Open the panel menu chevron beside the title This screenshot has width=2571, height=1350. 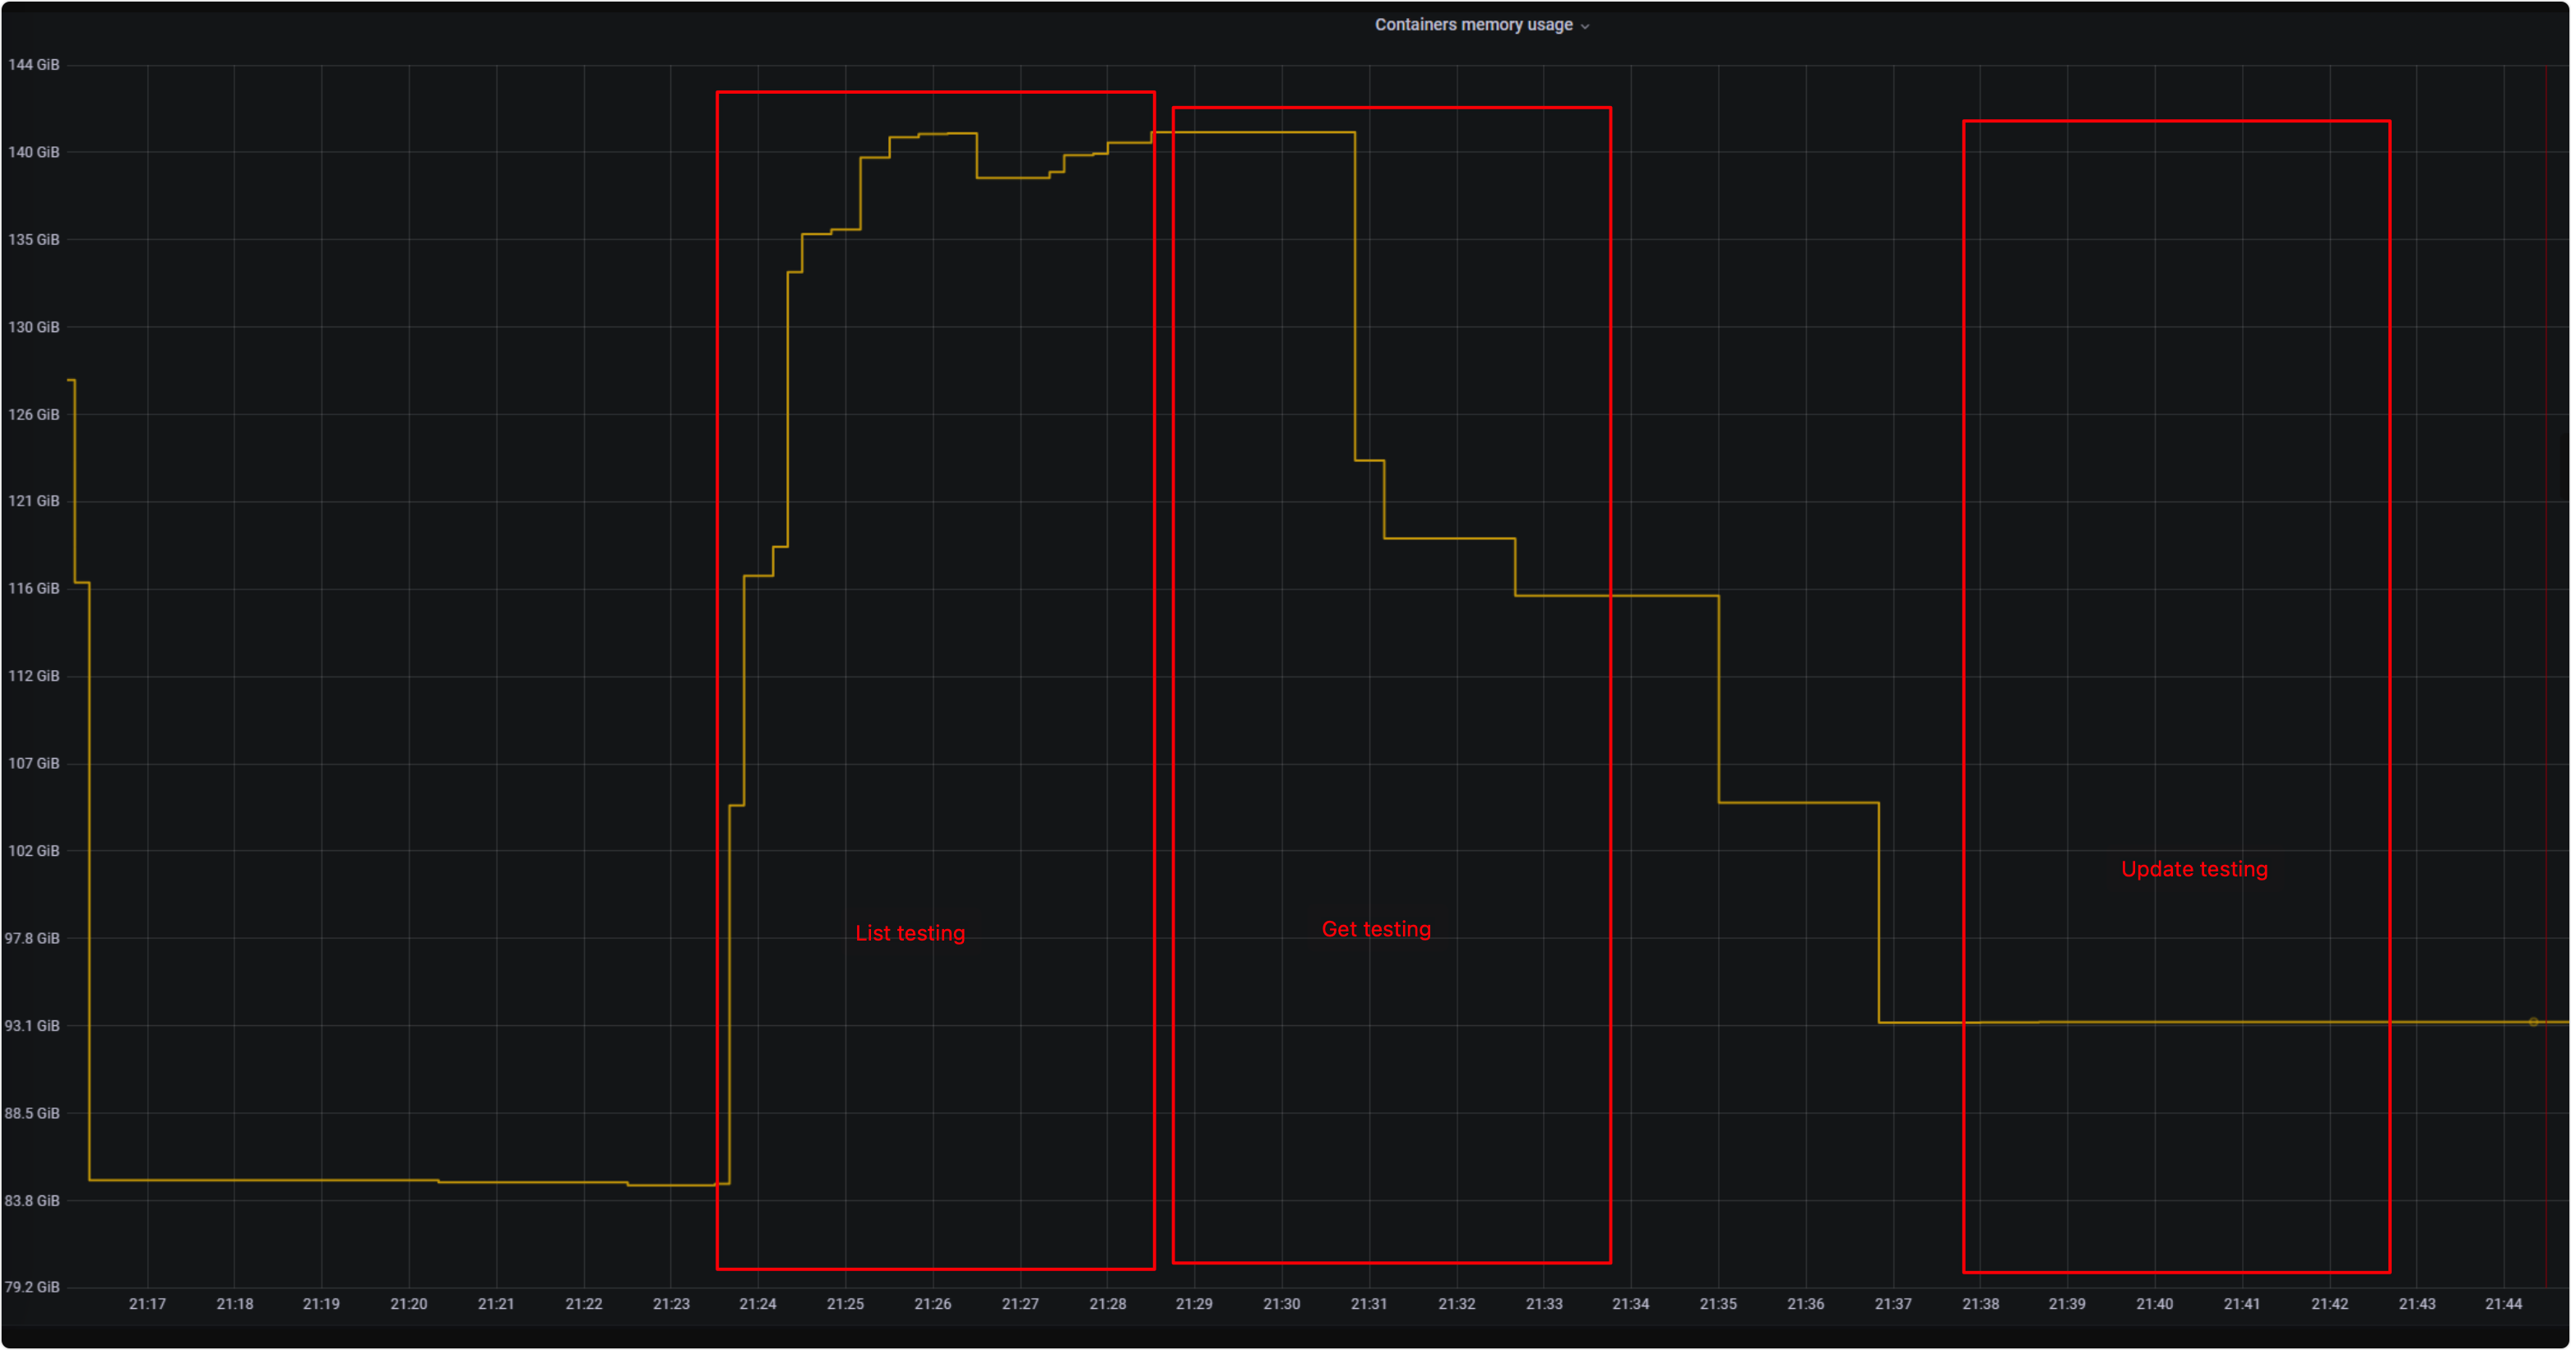1585,26
